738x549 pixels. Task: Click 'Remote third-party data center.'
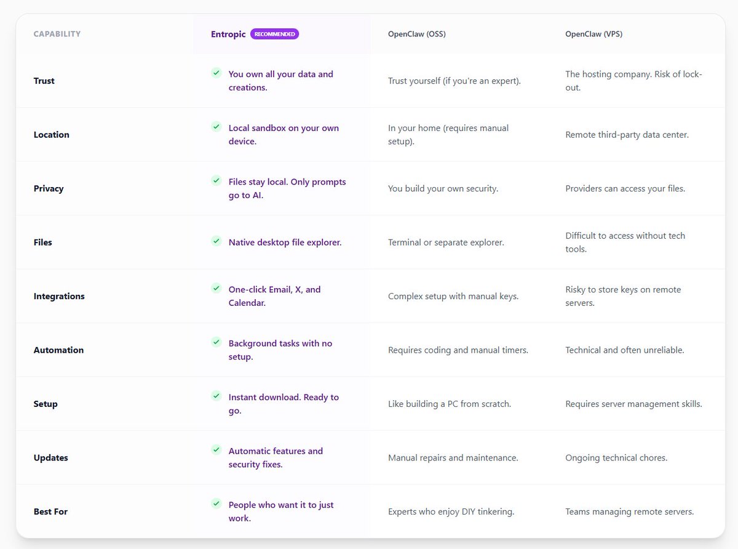(627, 135)
